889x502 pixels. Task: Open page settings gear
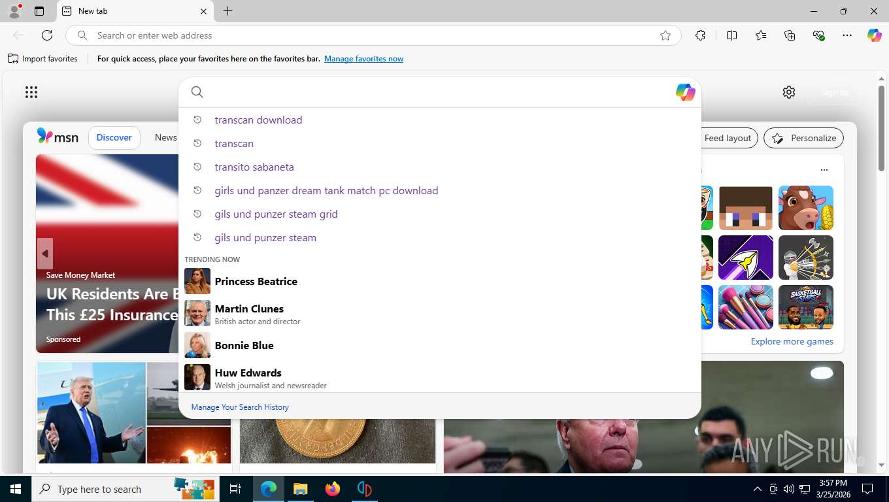[789, 92]
